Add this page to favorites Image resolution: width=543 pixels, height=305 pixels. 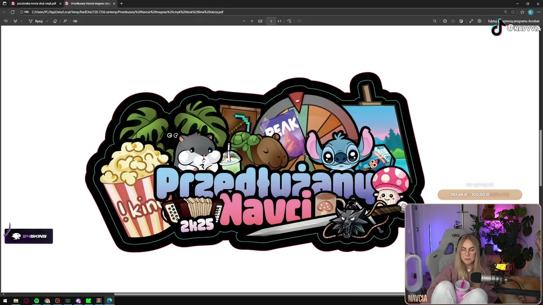point(513,12)
